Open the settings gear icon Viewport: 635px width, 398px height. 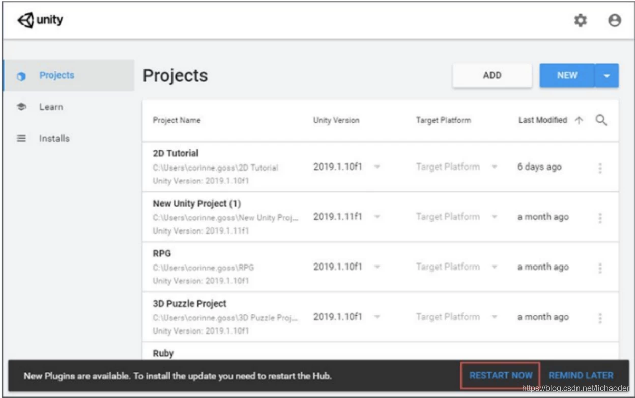click(581, 21)
